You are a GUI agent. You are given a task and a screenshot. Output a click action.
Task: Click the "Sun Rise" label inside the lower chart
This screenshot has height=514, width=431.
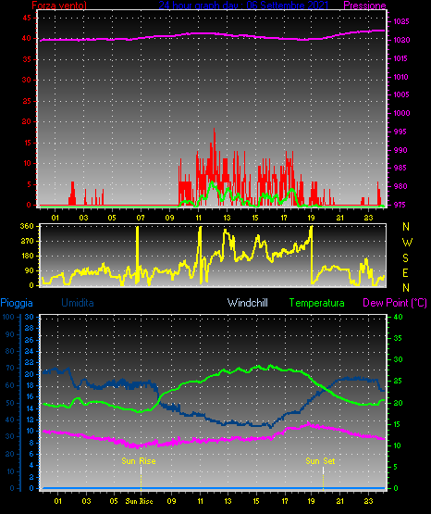point(139,461)
